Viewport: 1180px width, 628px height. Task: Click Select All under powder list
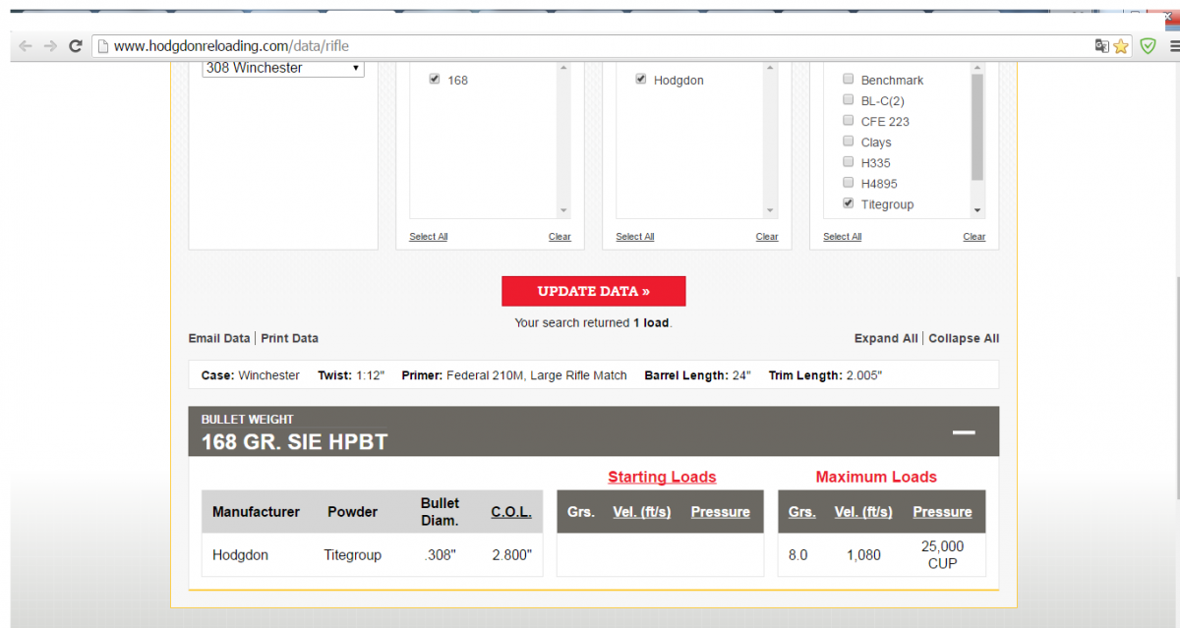[x=843, y=237]
